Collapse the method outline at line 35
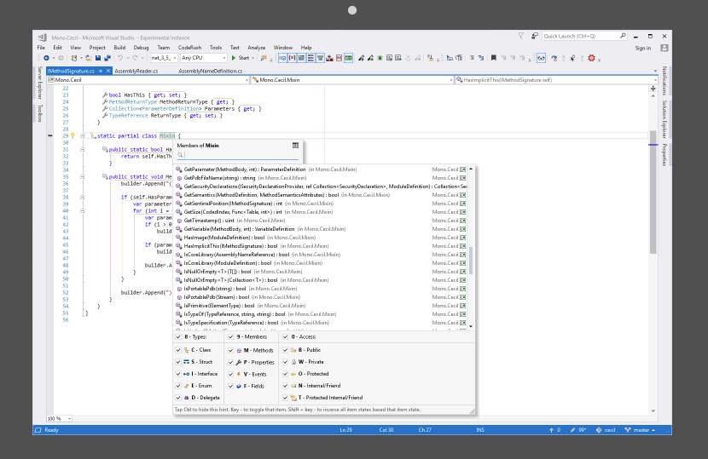Screen dimensions: 708x459 pos(82,177)
